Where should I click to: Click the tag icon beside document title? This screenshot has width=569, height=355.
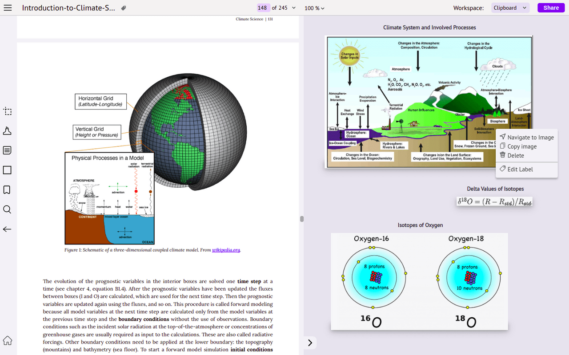tap(124, 8)
